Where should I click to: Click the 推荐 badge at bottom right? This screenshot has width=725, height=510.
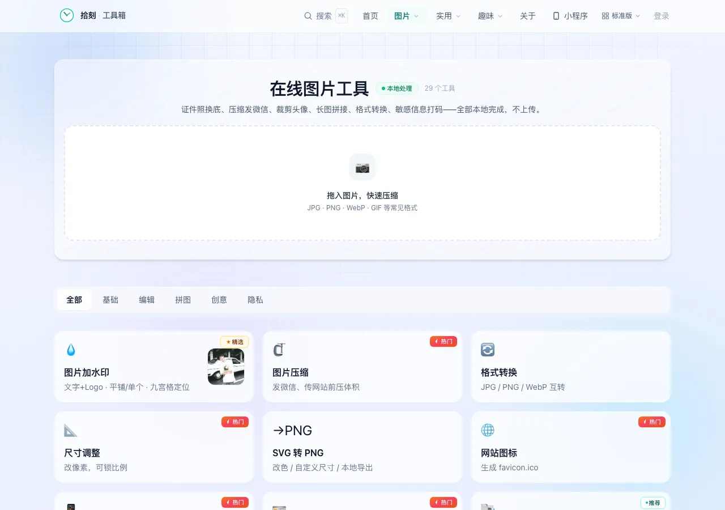coord(652,503)
